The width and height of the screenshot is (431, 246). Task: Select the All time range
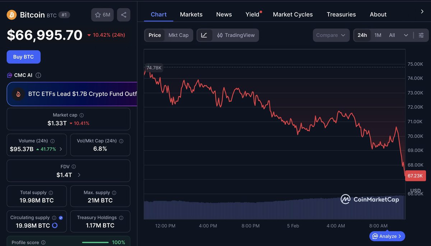(x=392, y=35)
